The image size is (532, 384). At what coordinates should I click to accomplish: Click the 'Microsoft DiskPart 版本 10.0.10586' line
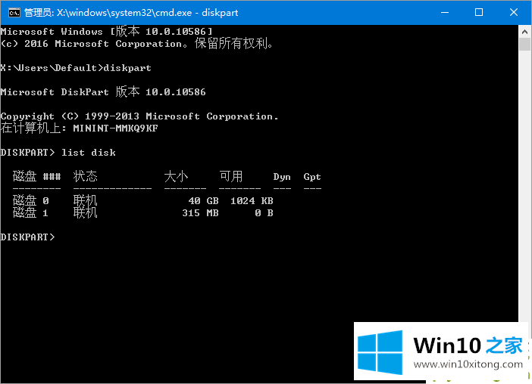(x=103, y=91)
